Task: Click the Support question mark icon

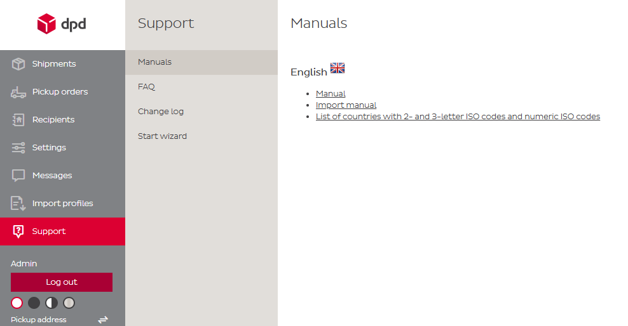Action: click(x=18, y=231)
